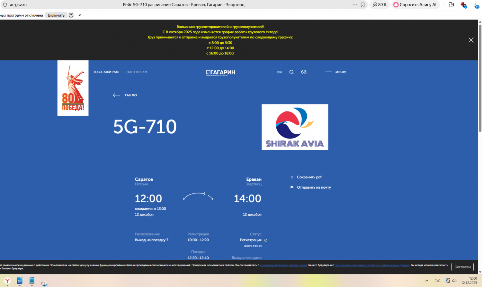Open the hamburger МЕНЮ
This screenshot has height=287, width=482.
[x=336, y=72]
